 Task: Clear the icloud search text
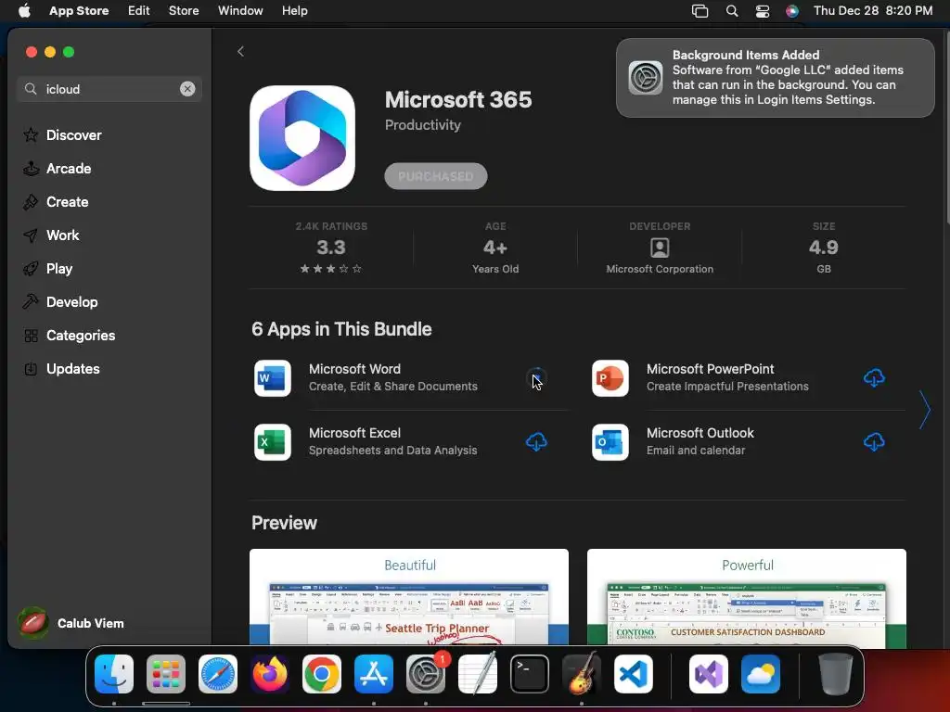(x=187, y=89)
